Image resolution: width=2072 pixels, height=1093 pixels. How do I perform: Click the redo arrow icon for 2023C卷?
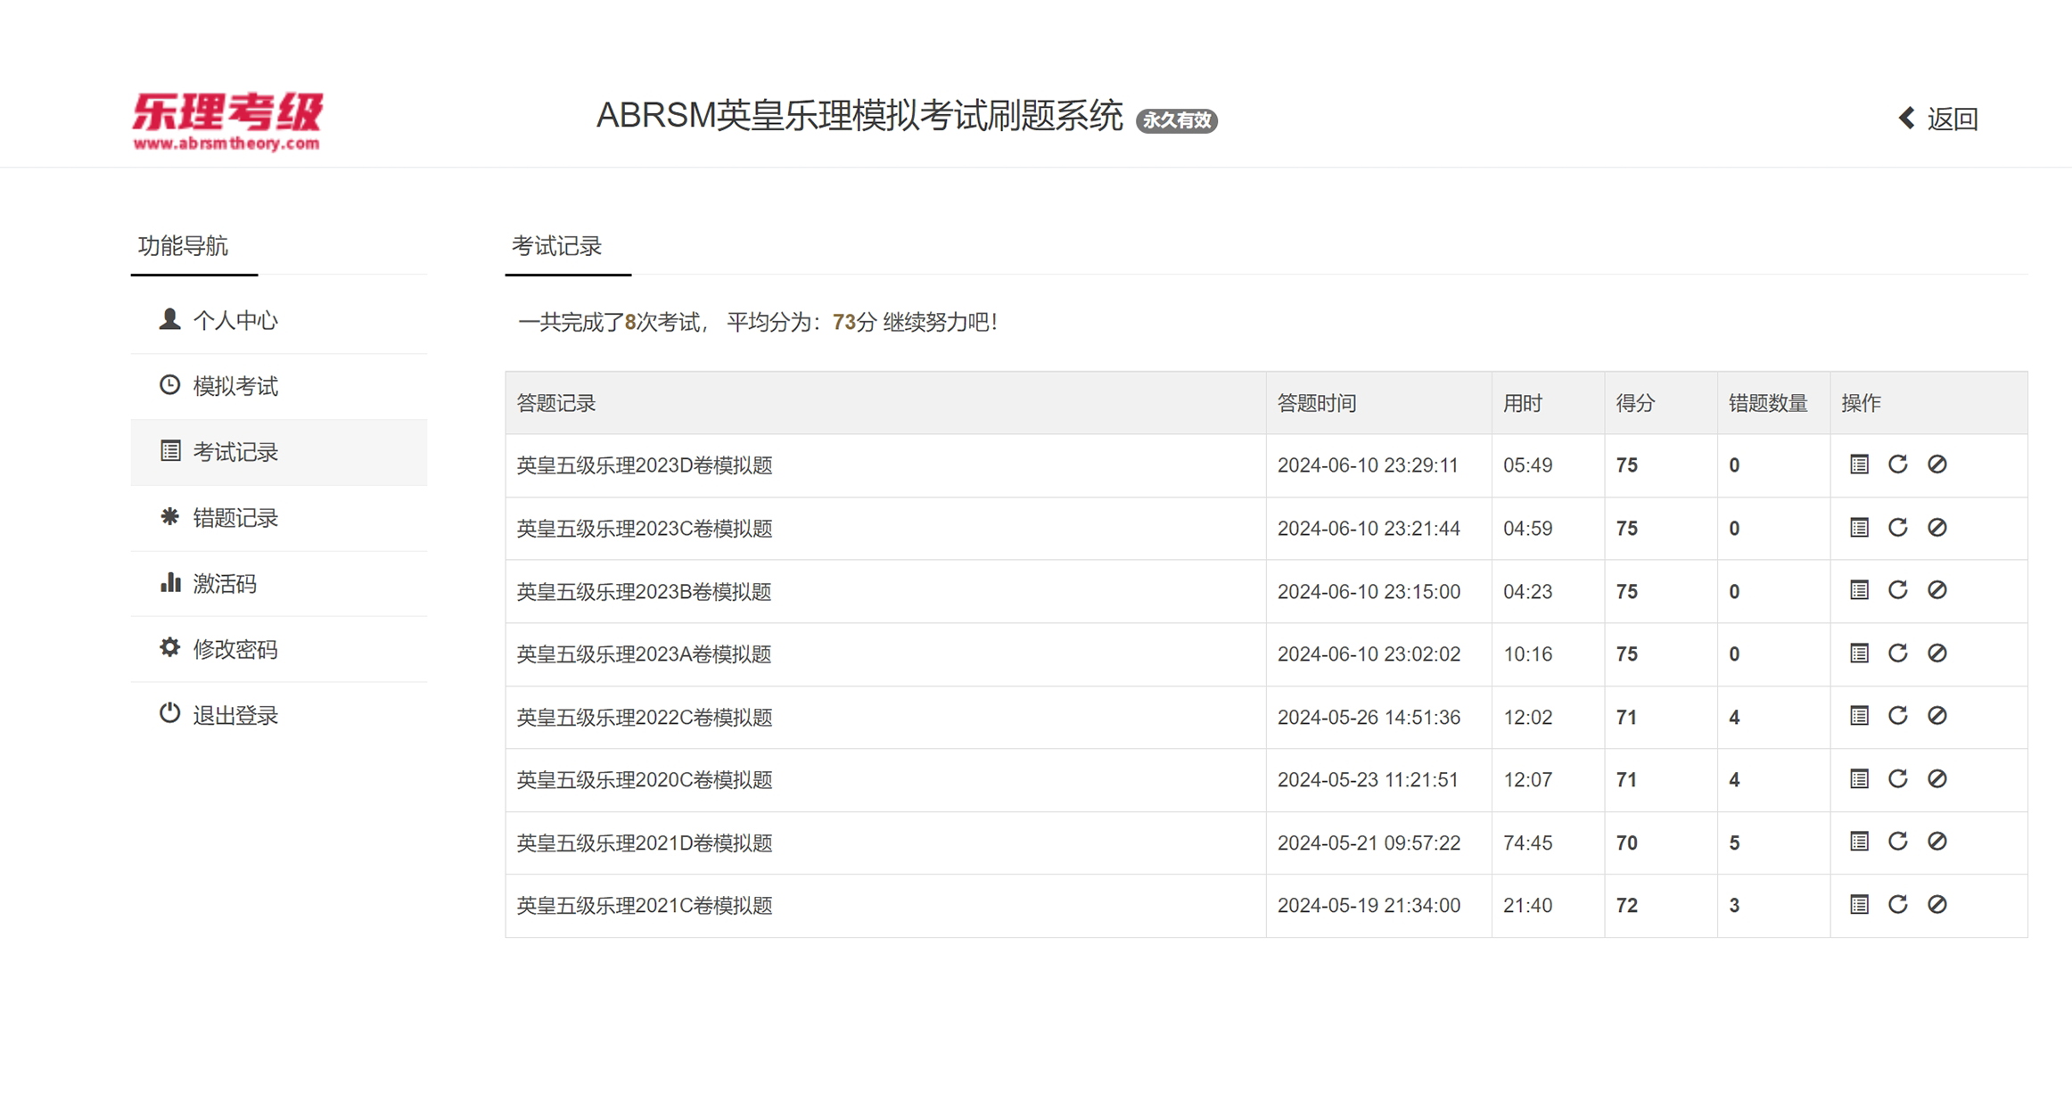(1898, 528)
